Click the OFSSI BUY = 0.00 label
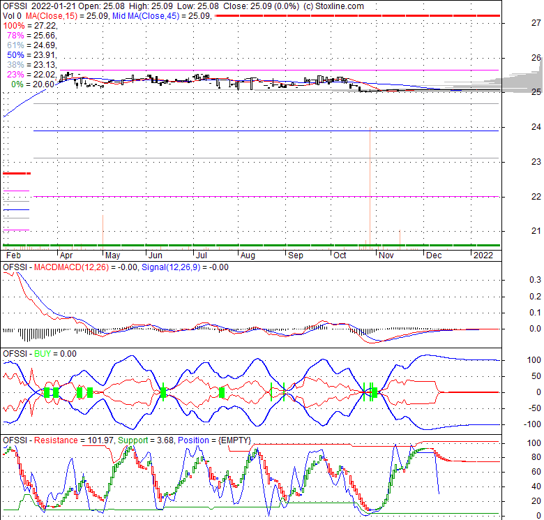This screenshot has height=520, width=544. pyautogui.click(x=40, y=354)
